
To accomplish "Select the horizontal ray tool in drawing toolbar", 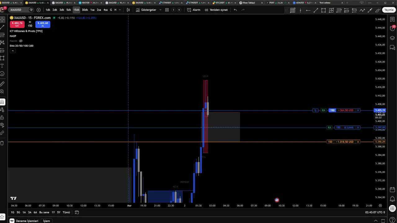I will (x=308, y=10).
